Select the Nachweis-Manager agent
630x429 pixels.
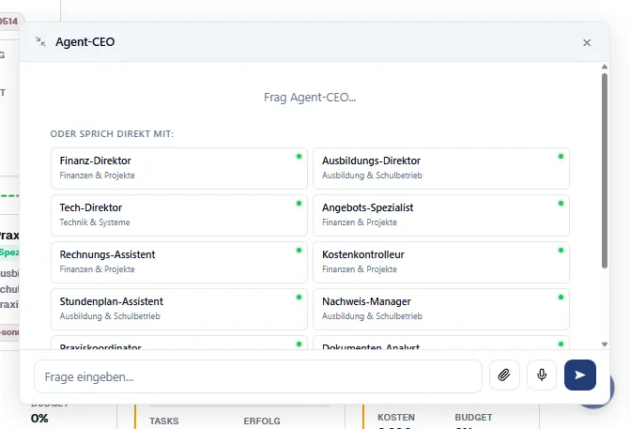tap(440, 309)
